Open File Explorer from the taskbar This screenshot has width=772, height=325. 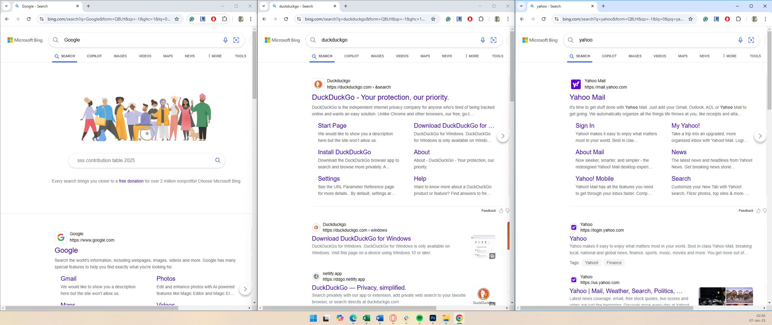pyautogui.click(x=446, y=318)
